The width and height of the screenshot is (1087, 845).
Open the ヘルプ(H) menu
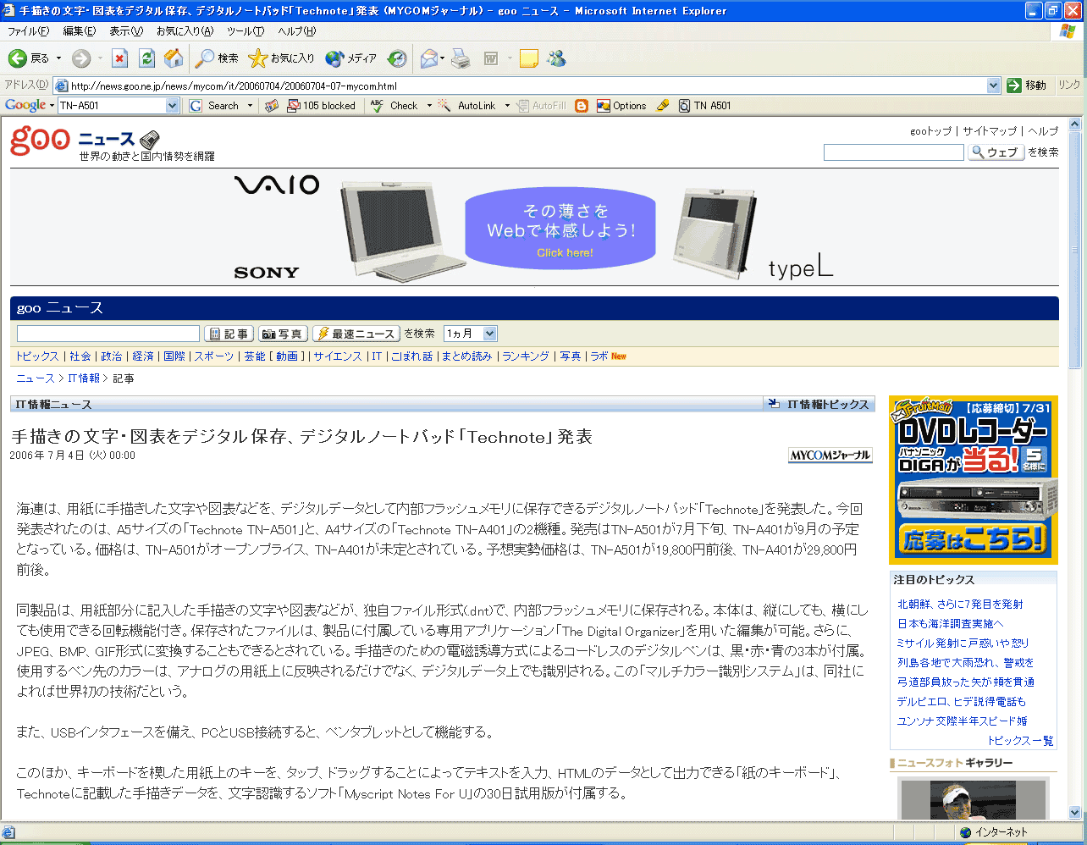coord(297,31)
